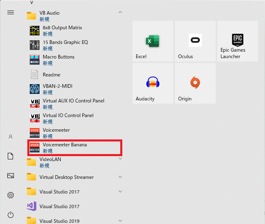The height and width of the screenshot is (224, 265).
Task: Click the Voicemeeter Banana app icon
Action: (x=35, y=148)
